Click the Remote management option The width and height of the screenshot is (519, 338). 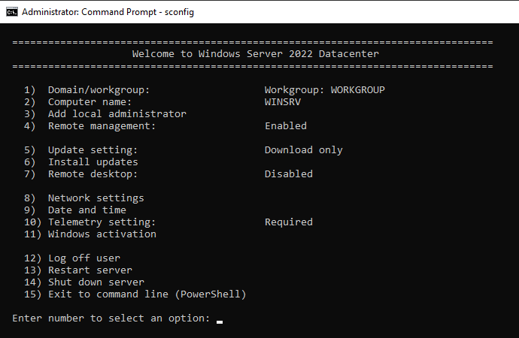(x=102, y=126)
